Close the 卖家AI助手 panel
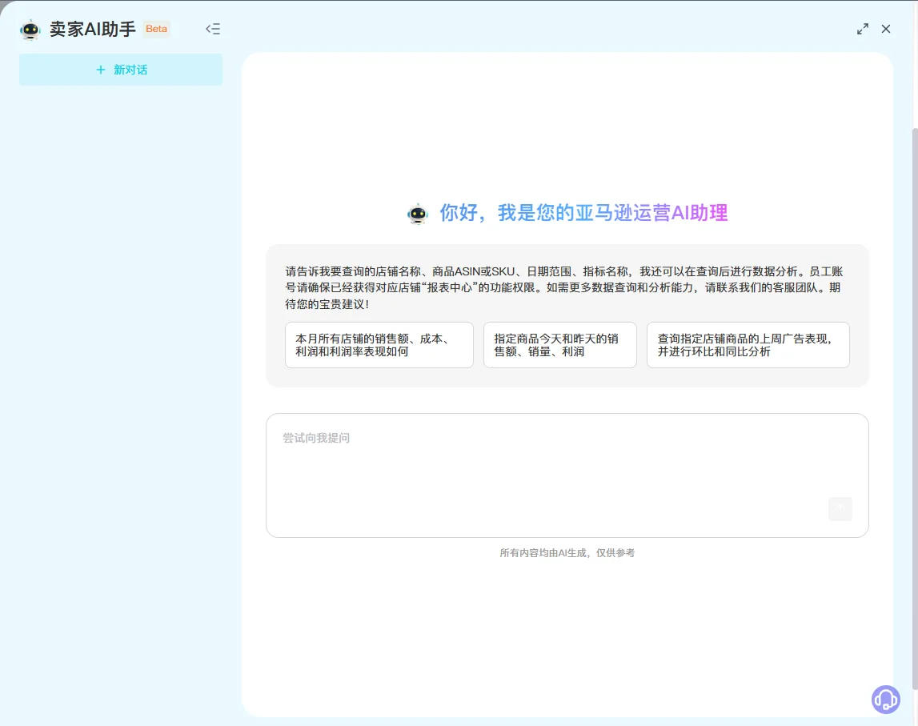 point(886,29)
